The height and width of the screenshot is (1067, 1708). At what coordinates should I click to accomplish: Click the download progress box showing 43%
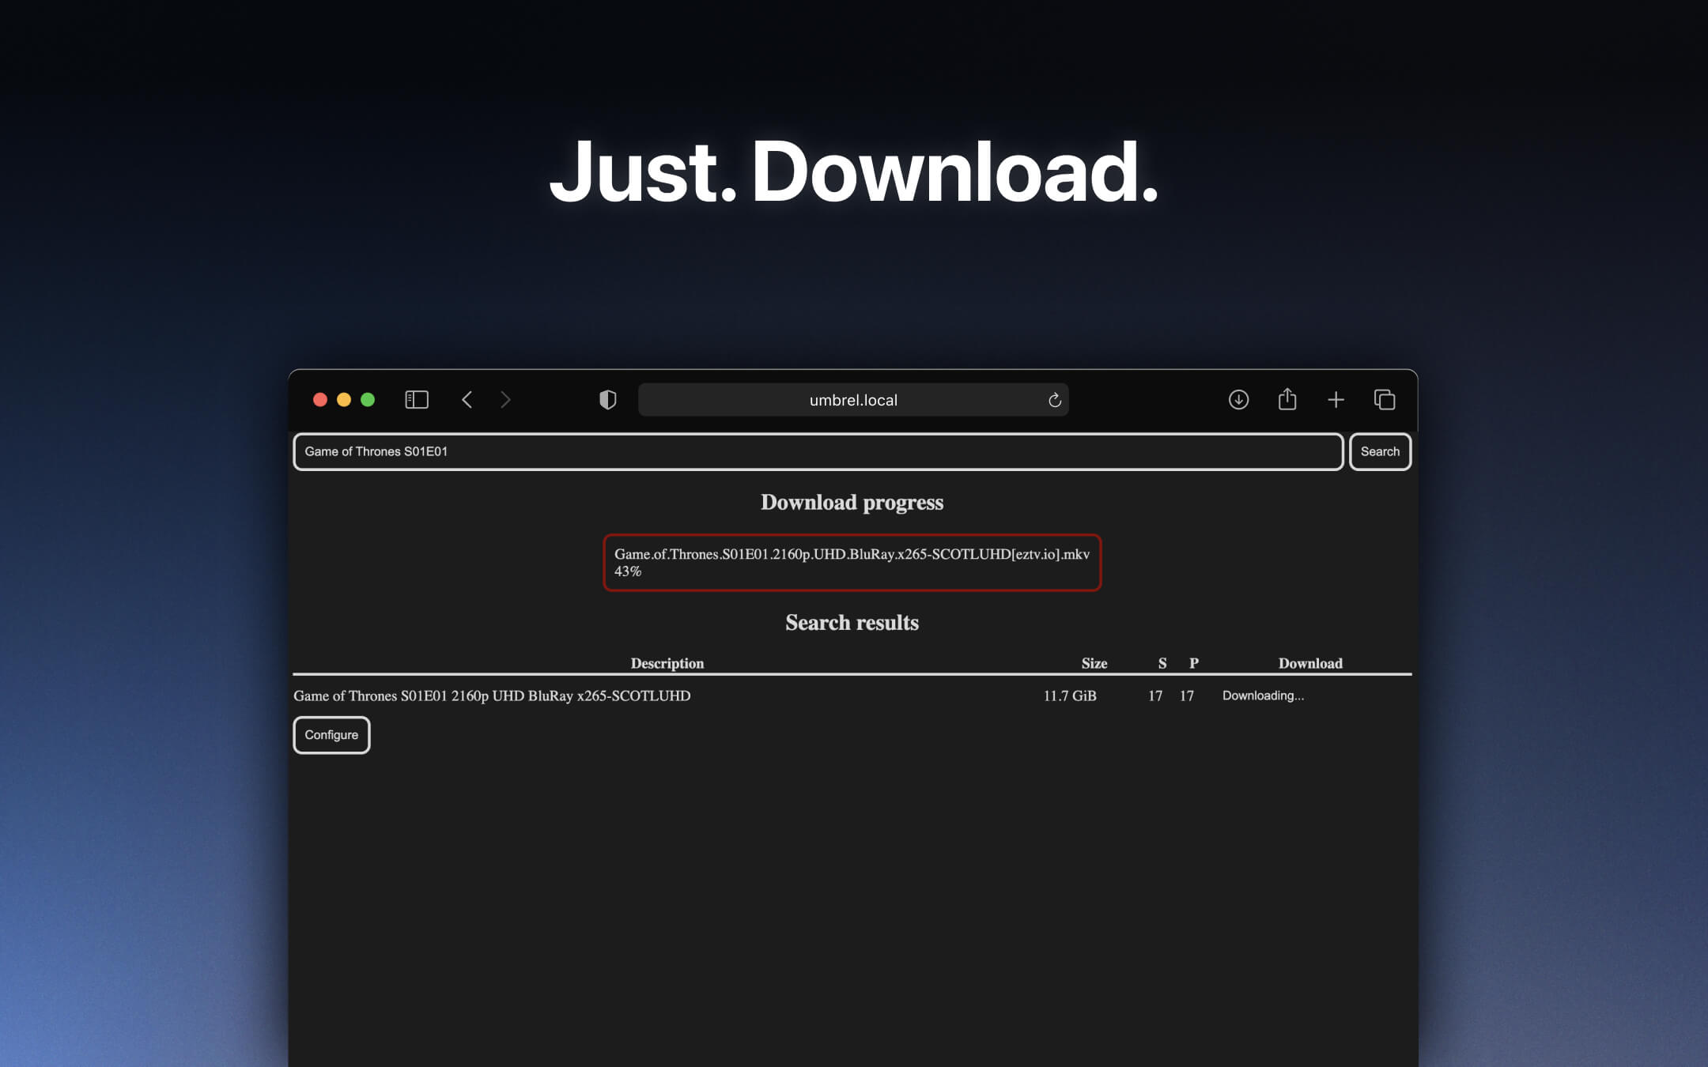[x=852, y=563]
